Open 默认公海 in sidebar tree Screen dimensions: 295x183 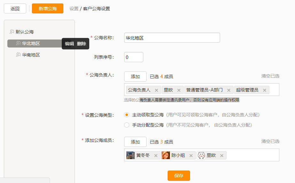coord(25,32)
